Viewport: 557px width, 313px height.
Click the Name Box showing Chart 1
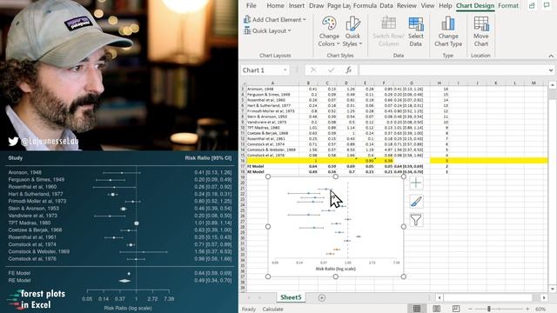(x=261, y=70)
